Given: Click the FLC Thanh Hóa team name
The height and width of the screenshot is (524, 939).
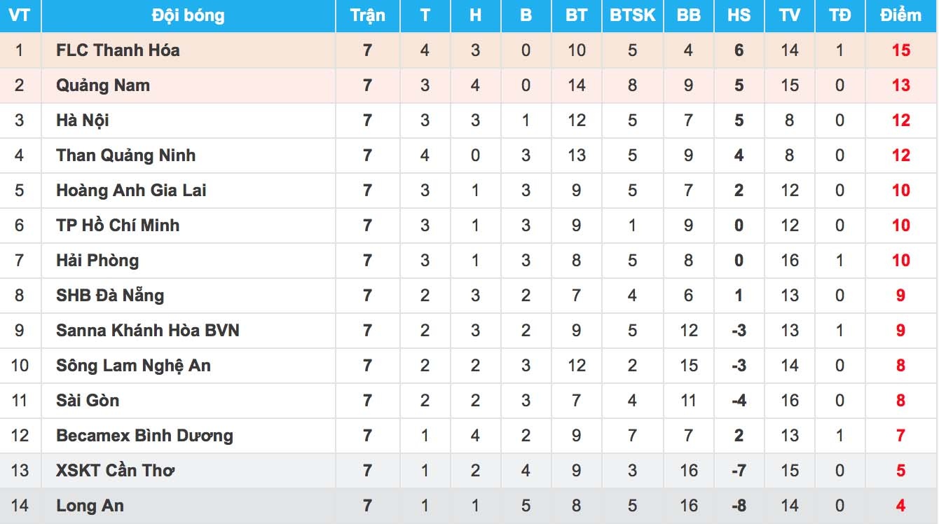Looking at the screenshot, I should 118,50.
